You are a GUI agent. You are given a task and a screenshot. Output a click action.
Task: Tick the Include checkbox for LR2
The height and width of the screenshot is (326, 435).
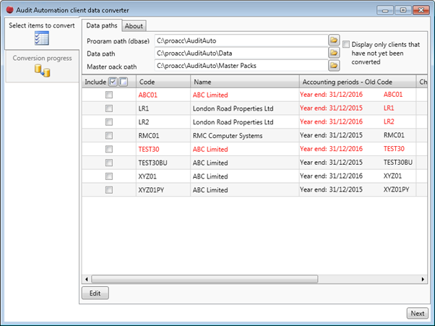(x=109, y=122)
